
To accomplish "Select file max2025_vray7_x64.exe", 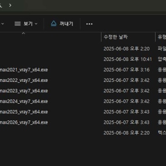I will tap(24, 112).
